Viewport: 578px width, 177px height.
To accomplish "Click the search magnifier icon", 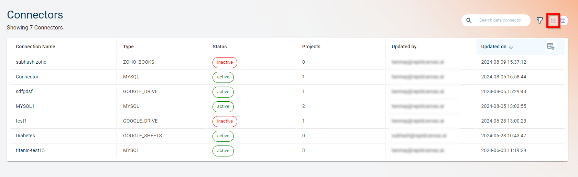I will click(469, 21).
